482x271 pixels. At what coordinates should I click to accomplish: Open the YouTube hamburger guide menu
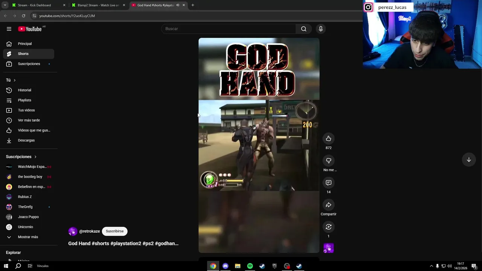[9, 29]
